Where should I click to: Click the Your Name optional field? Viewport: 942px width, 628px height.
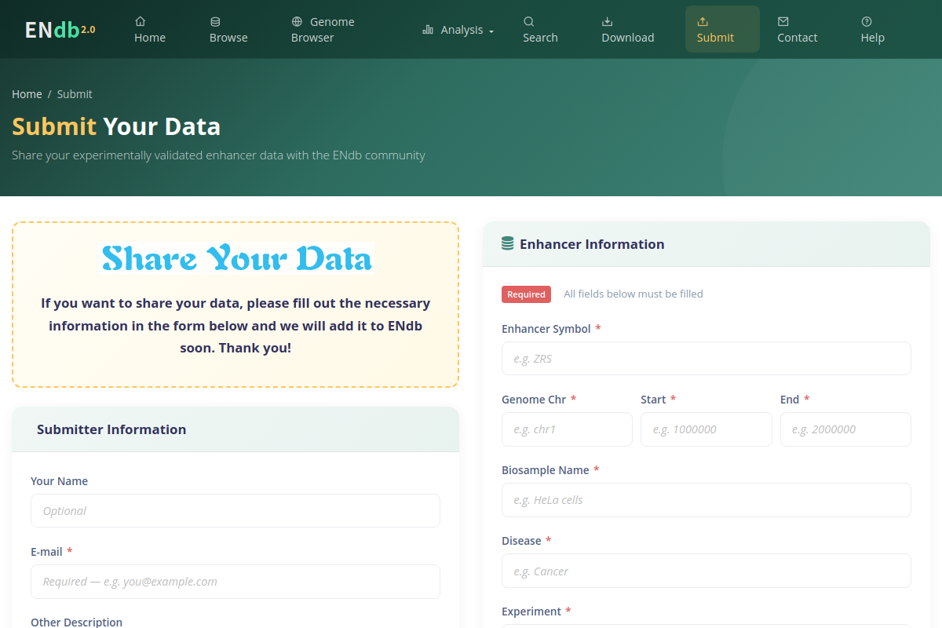coord(235,511)
